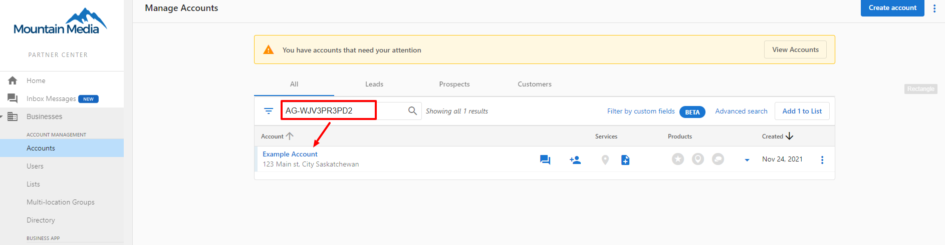Click the Products column header
Image resolution: width=945 pixels, height=245 pixels.
680,136
